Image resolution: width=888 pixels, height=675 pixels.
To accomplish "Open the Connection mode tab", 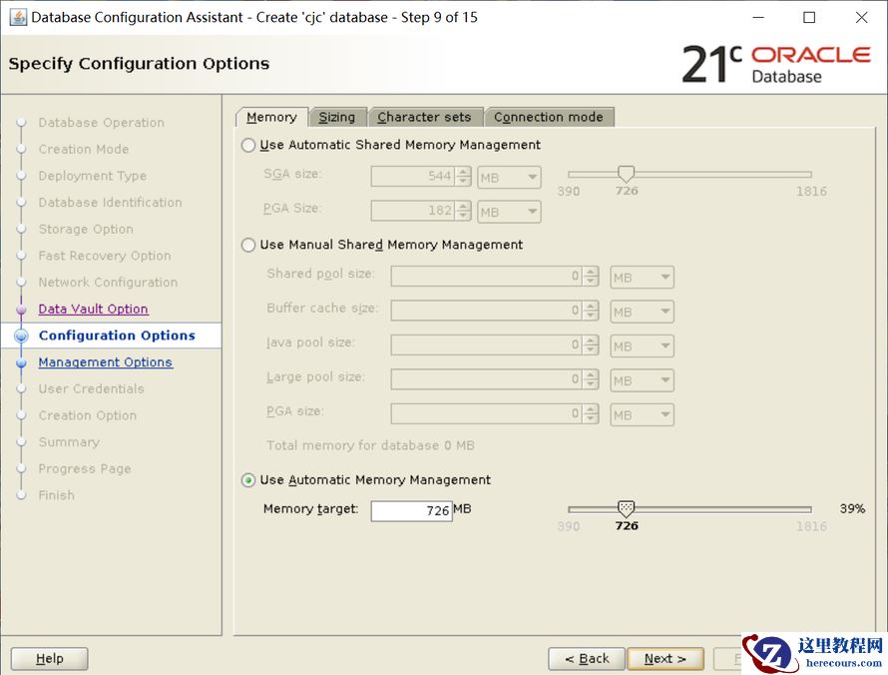I will point(548,117).
